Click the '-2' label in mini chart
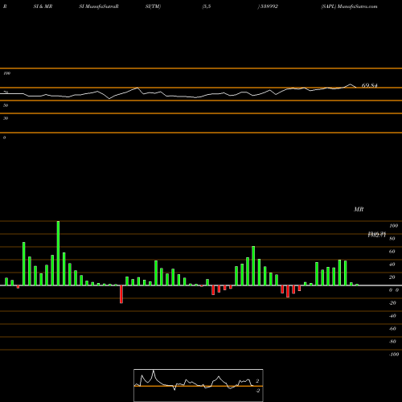402x402 pixels. 257,391
